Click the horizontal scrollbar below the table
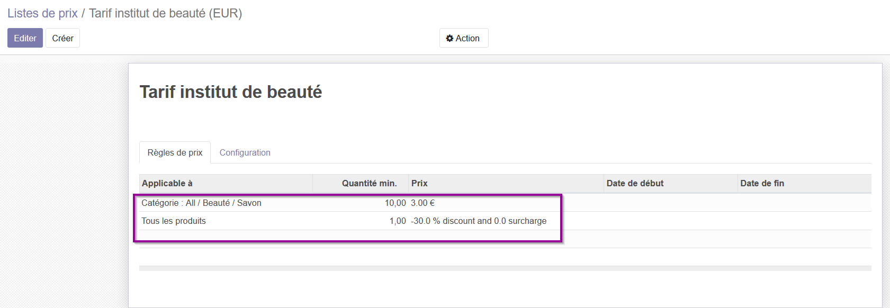 (505, 268)
